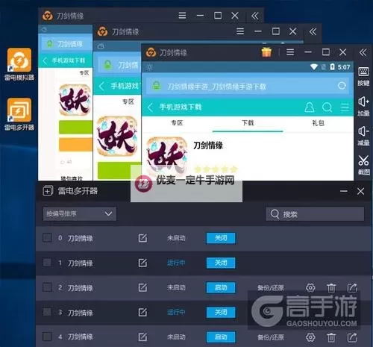Click the 搜索 search field in 雷电多开器
The height and width of the screenshot is (347, 373).
coord(315,214)
